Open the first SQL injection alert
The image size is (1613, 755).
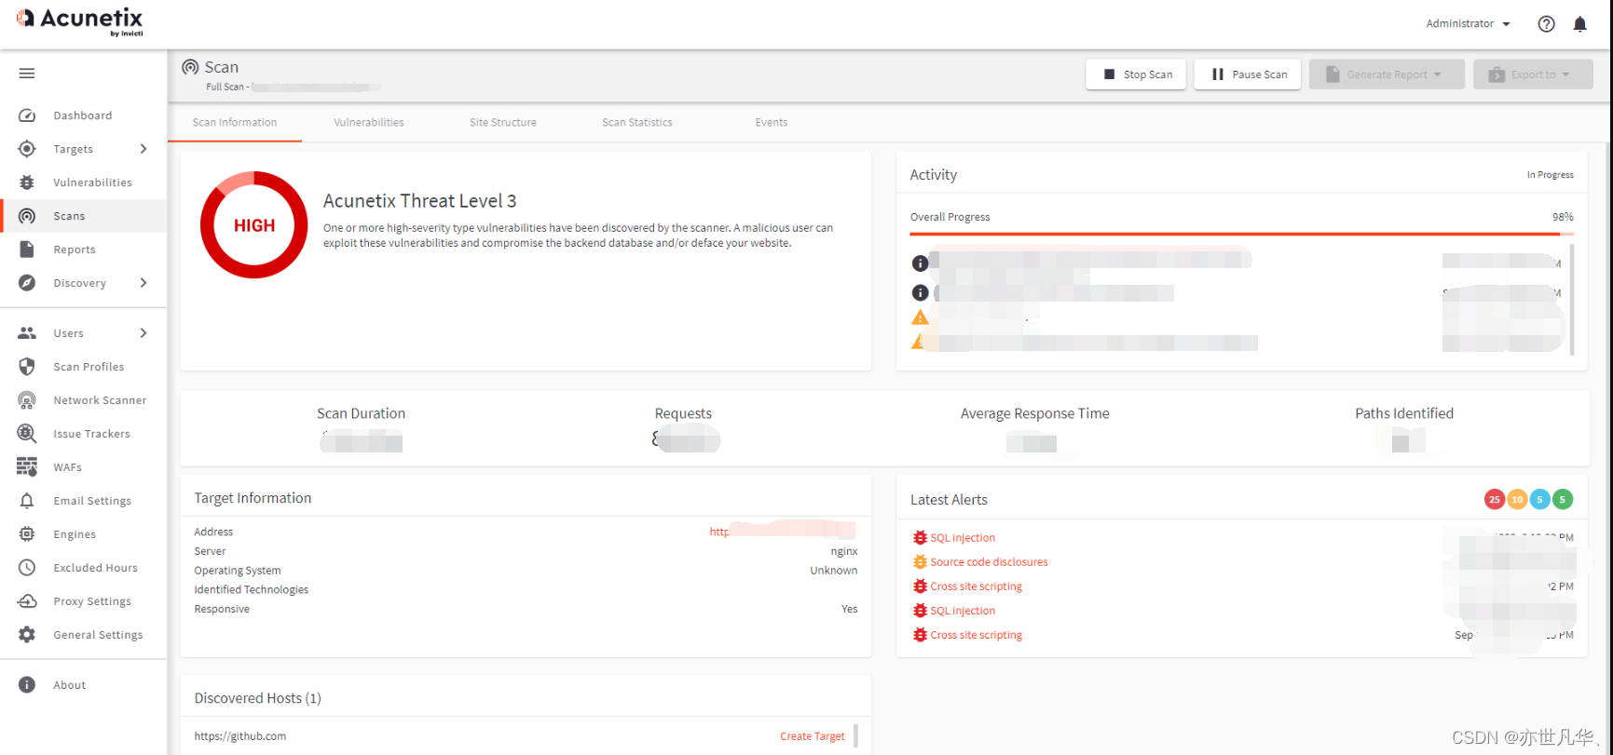pyautogui.click(x=963, y=538)
